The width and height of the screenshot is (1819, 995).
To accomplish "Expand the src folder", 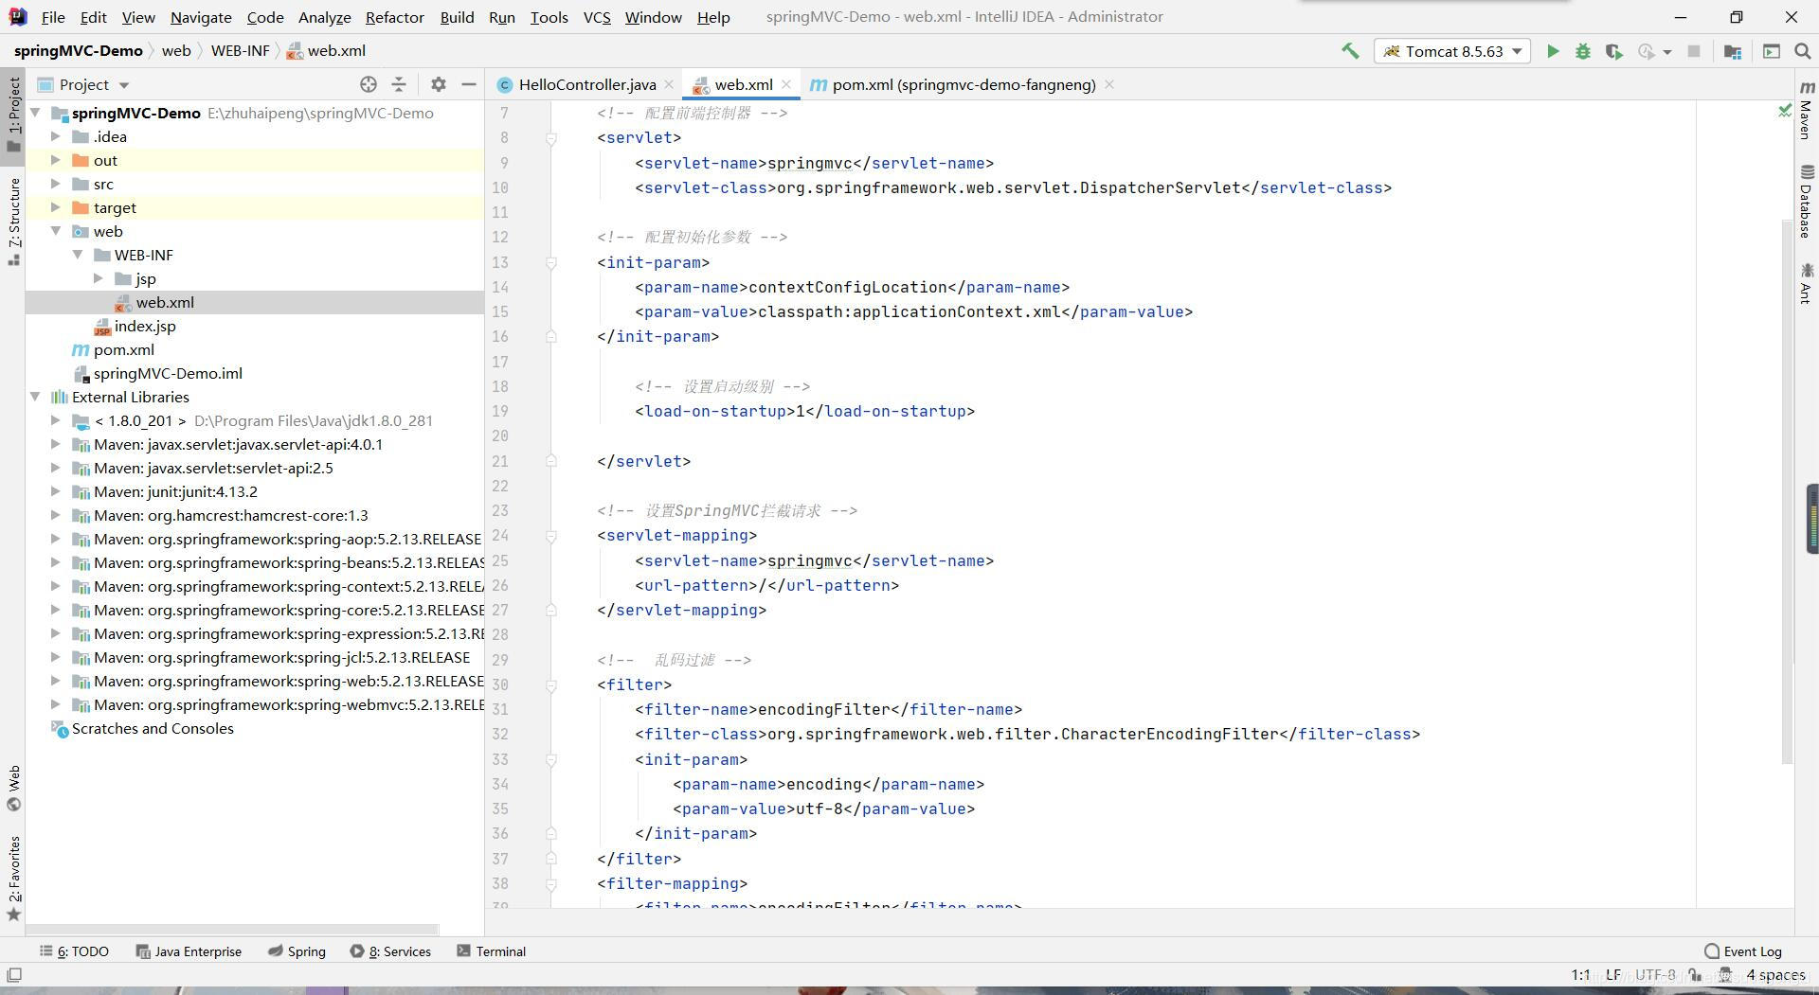I will 56,184.
